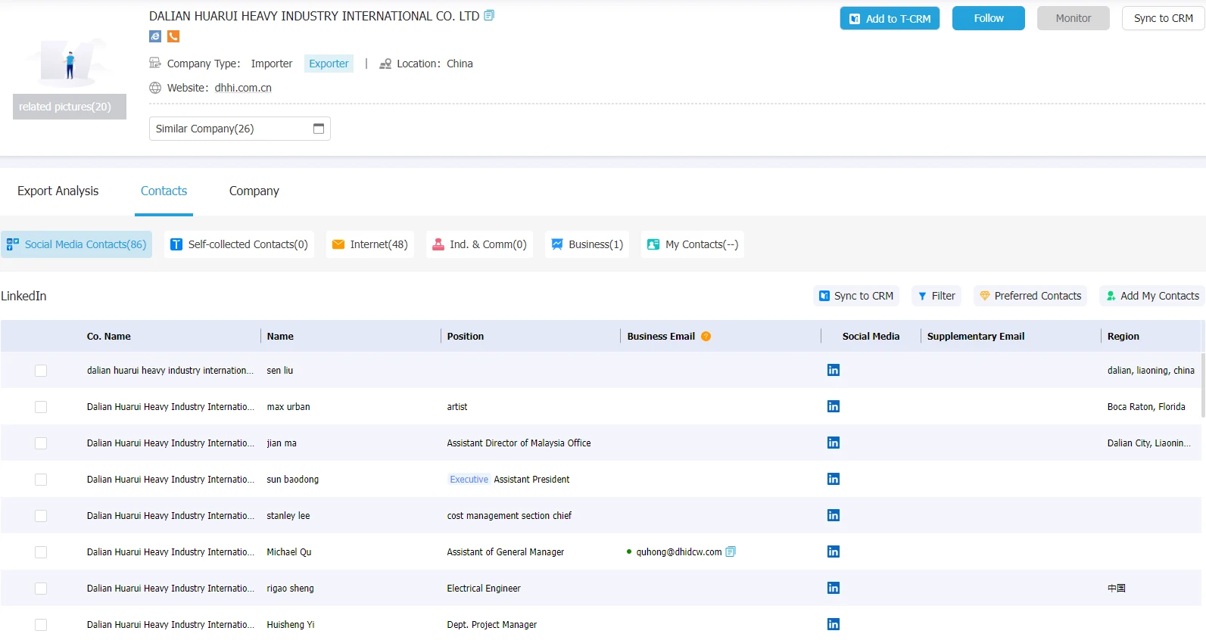
Task: Click Add to T-CRM button
Action: tap(890, 18)
